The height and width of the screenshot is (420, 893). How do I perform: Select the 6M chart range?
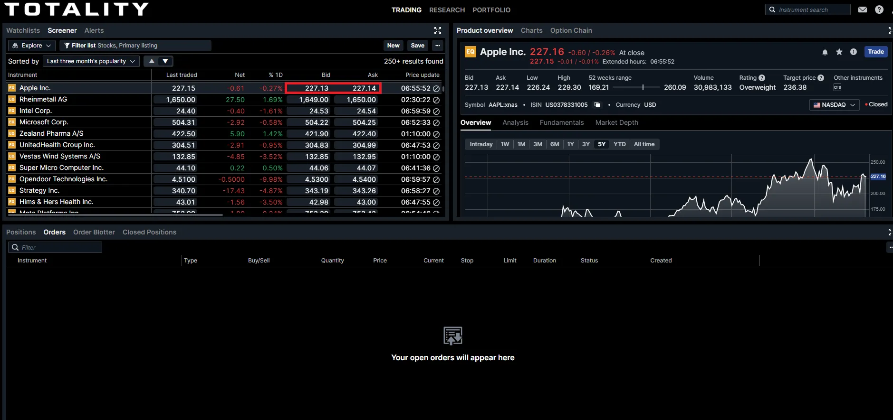555,144
